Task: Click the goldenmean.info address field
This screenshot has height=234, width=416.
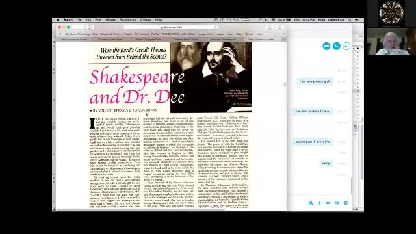Action: click(x=171, y=27)
